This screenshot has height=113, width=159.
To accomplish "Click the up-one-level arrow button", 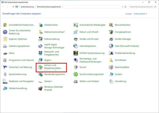I will (13, 7).
